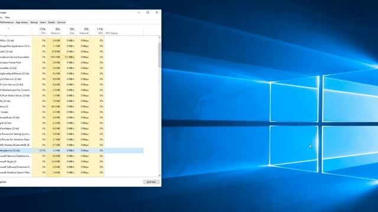
Task: Select the Push Notice Server (32 bit) row
Action: coord(71,95)
